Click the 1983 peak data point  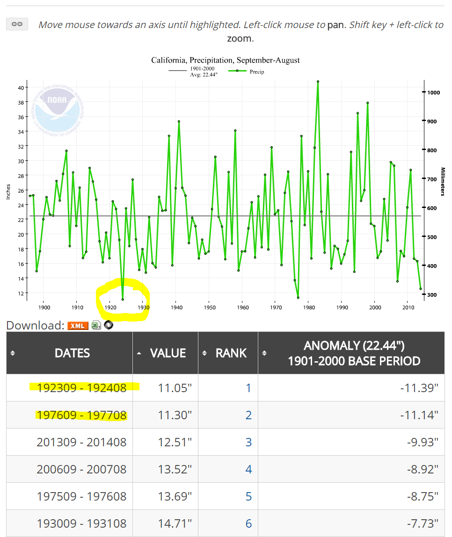click(x=318, y=81)
